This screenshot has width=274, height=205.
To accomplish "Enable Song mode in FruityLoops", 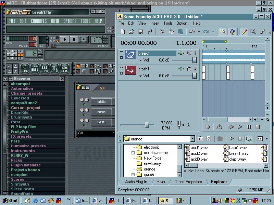I will [x=57, y=41].
